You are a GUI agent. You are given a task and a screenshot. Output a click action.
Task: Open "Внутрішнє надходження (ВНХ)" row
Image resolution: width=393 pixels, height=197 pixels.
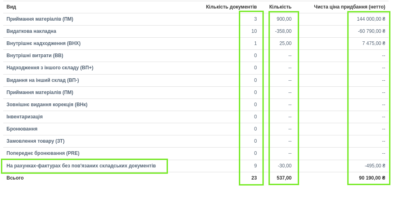pos(43,43)
